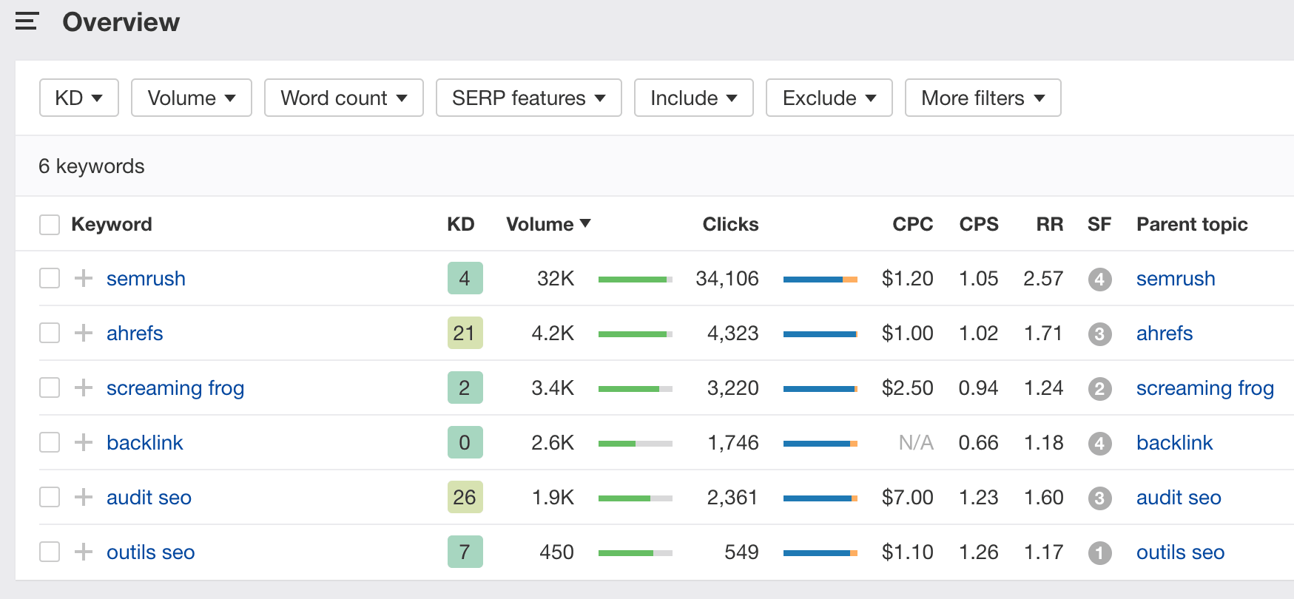Open the SERP features filter dropdown
The image size is (1294, 599).
[529, 98]
